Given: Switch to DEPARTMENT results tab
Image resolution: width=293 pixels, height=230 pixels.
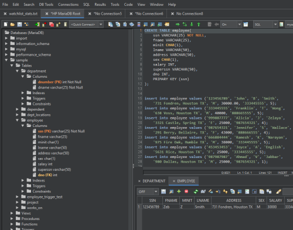Looking at the screenshot, I should pyautogui.click(x=154, y=181).
